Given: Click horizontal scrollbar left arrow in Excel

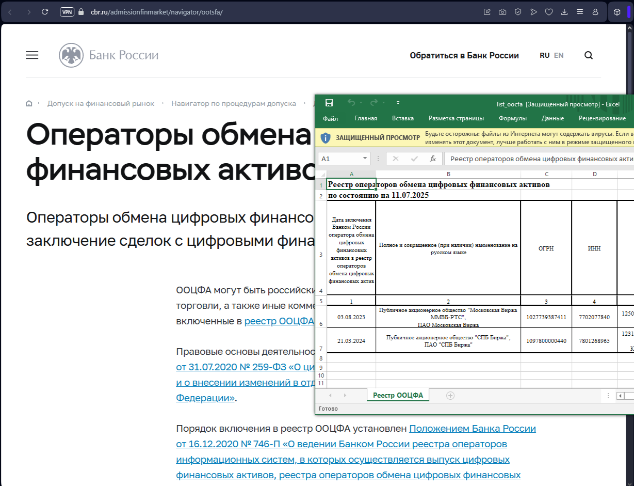Looking at the screenshot, I should [621, 396].
